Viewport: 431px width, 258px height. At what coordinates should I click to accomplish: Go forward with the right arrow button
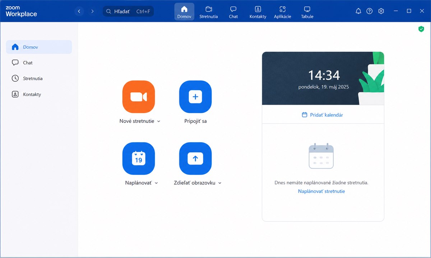[92, 11]
